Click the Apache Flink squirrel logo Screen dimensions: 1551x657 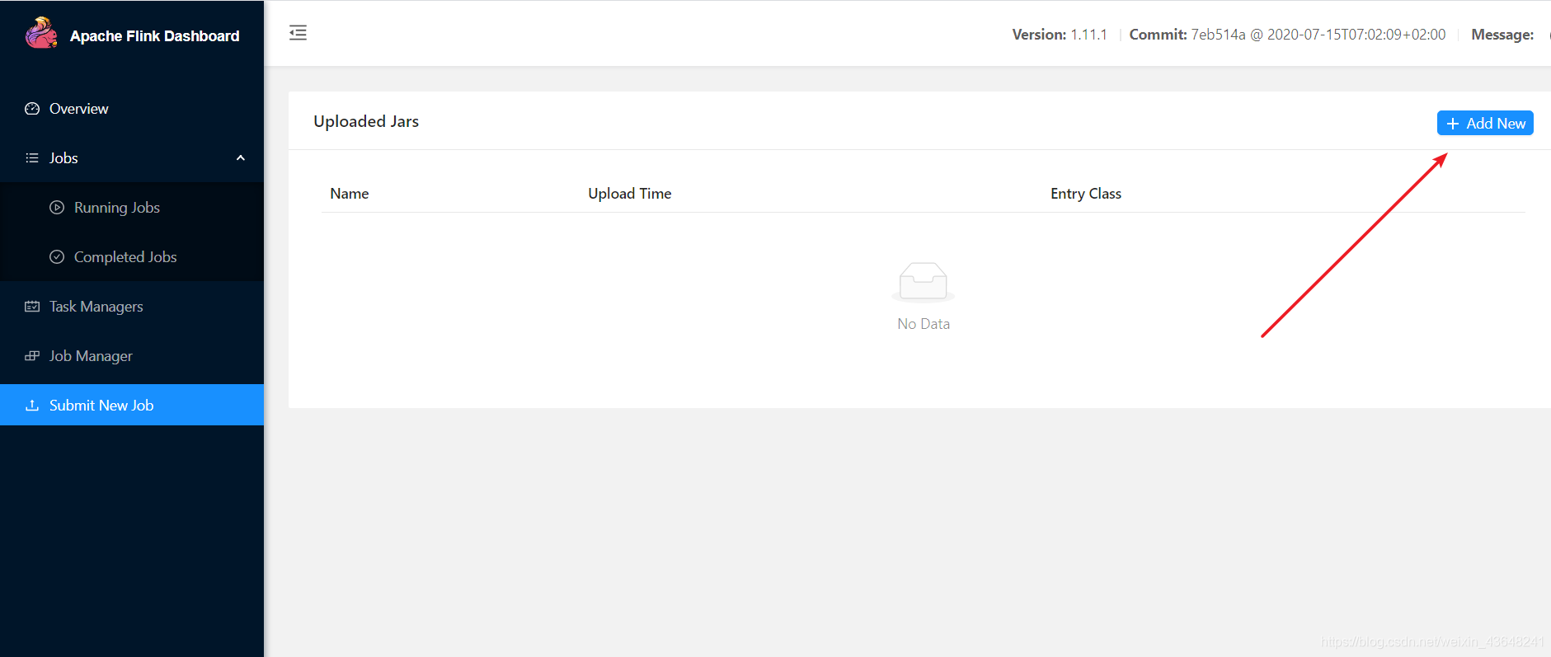41,34
